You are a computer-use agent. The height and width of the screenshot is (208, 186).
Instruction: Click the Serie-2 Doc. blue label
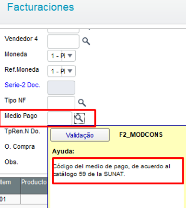click(x=23, y=85)
